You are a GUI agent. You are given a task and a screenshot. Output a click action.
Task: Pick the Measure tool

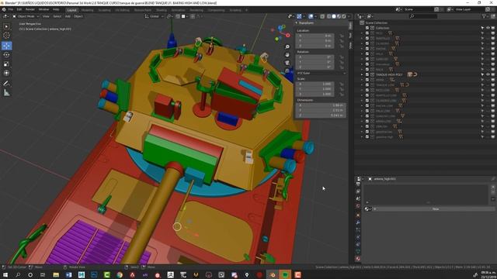tap(6, 93)
